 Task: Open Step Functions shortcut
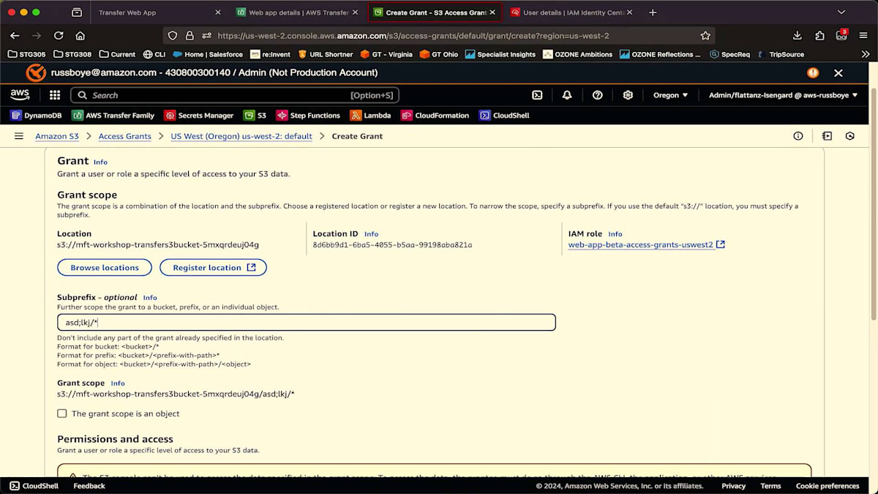pyautogui.click(x=308, y=116)
